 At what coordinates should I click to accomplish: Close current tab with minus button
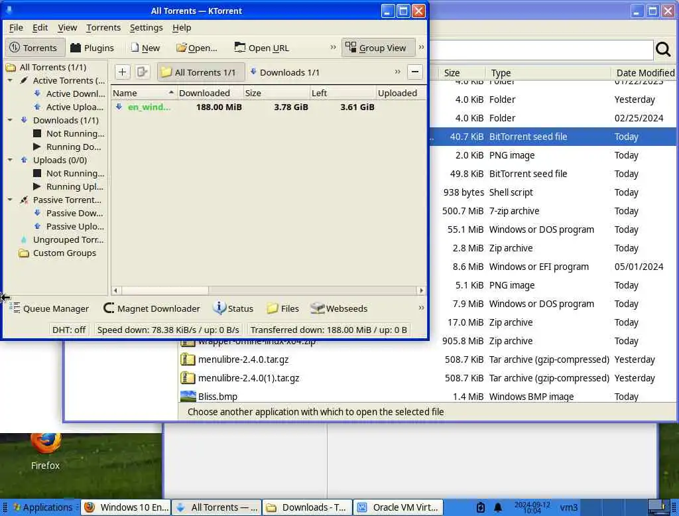point(415,72)
